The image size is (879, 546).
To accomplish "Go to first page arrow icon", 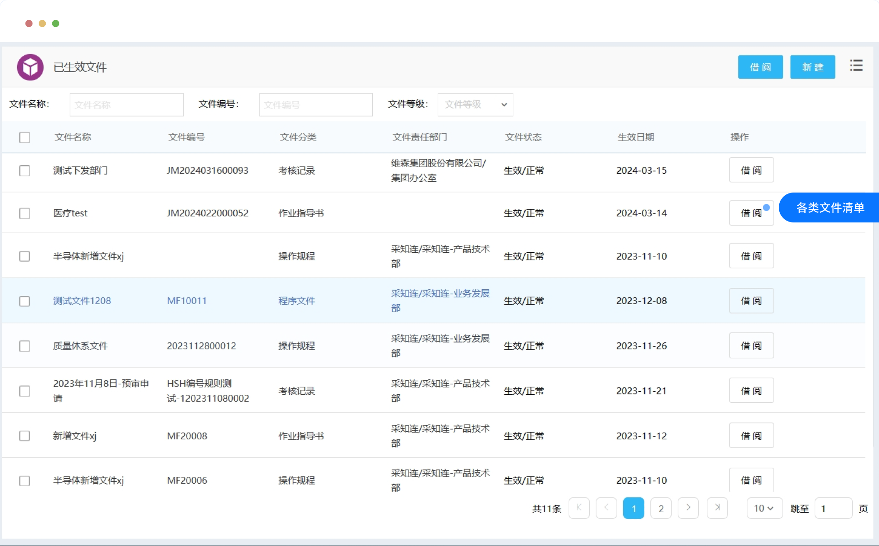I will pos(579,508).
